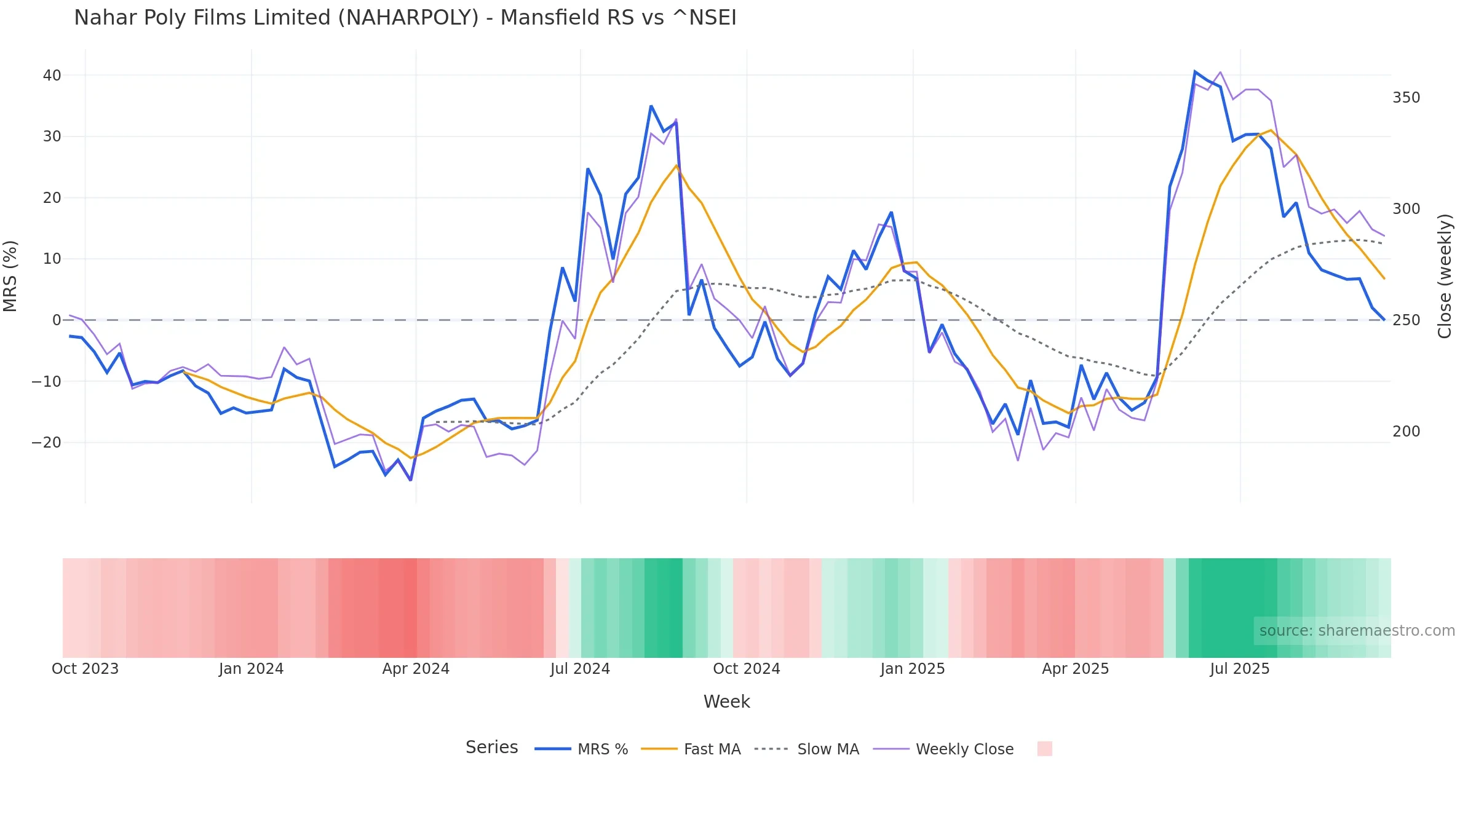Click the 'MRS (%)' y-axis title
Image resolution: width=1476 pixels, height=830 pixels.
click(x=10, y=276)
